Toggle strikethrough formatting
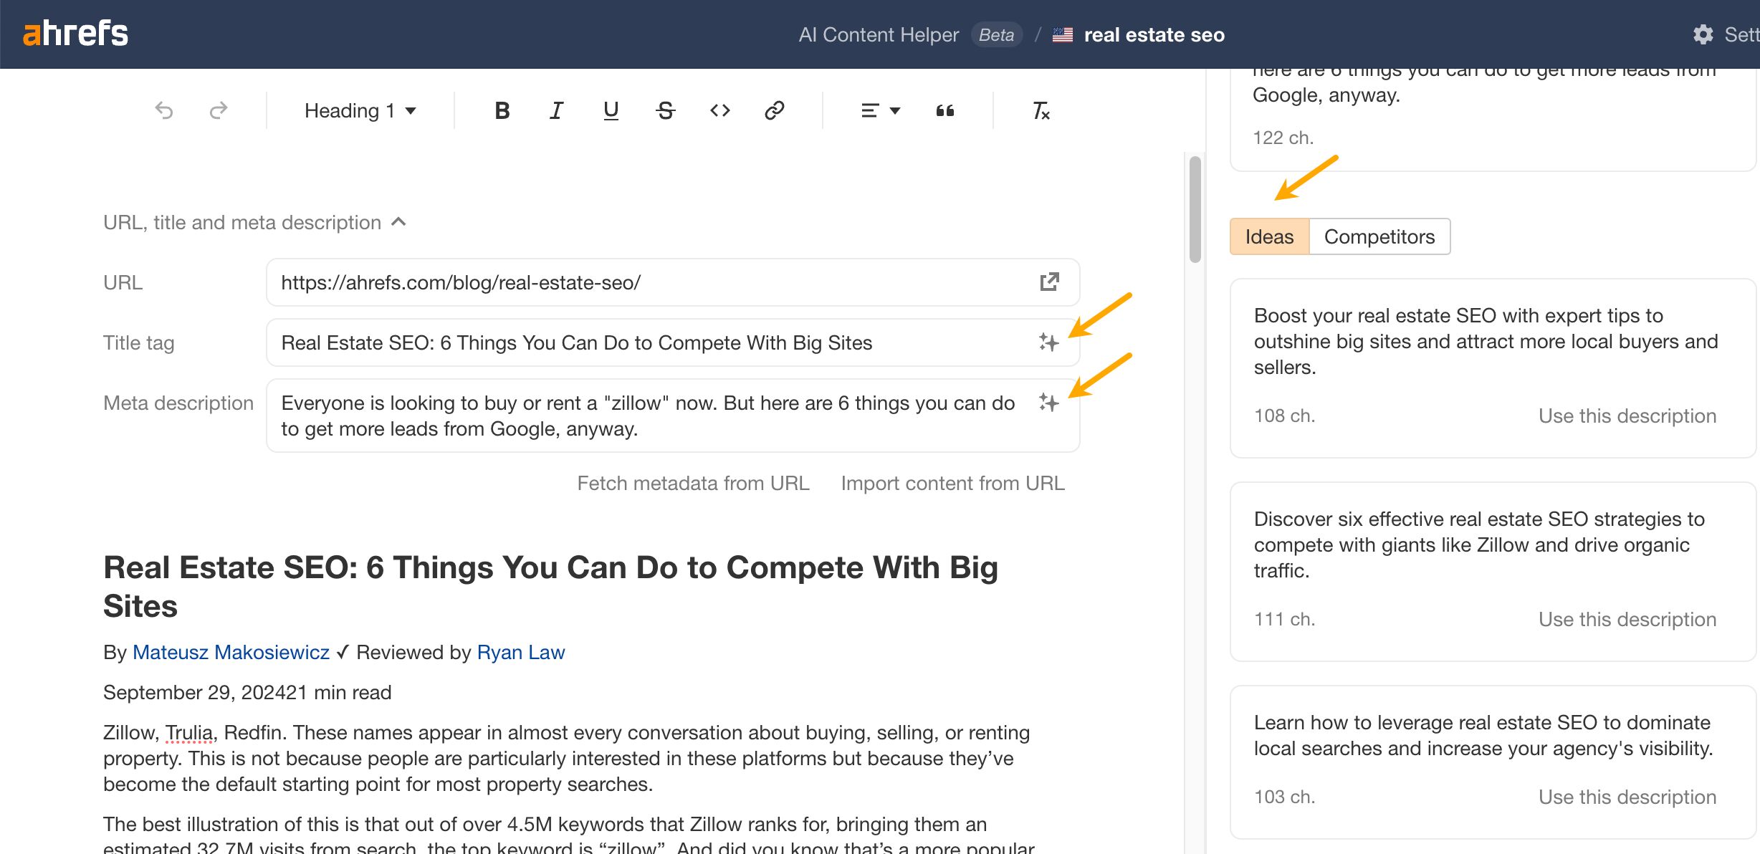Viewport: 1760px width, 854px height. coord(664,110)
